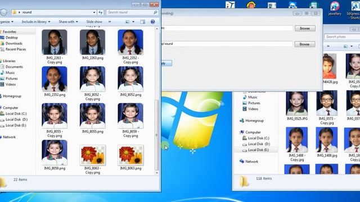Toggle preview pane icon in left window
The height and width of the screenshot is (202, 360).
click(142, 22)
